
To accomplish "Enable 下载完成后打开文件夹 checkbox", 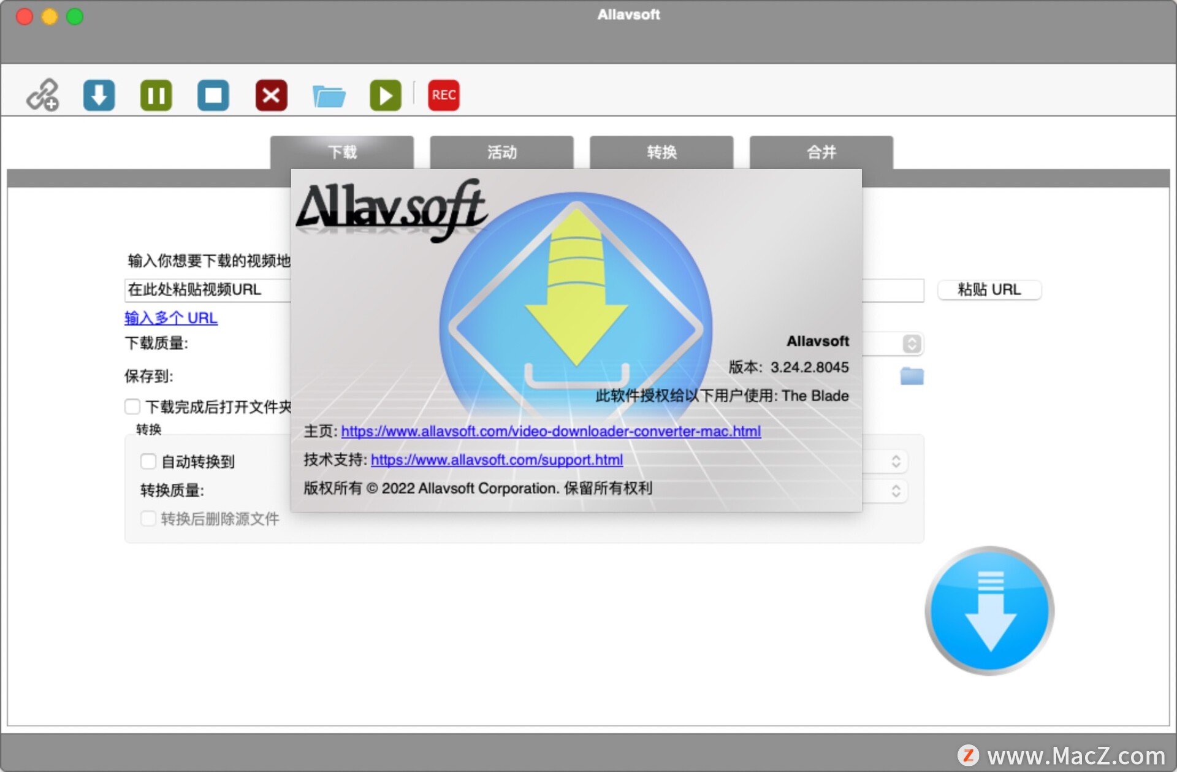I will (132, 407).
